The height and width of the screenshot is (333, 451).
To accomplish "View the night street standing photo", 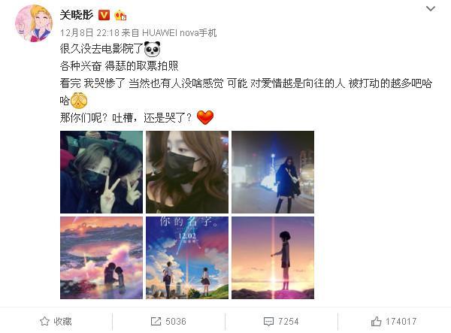I will click(x=273, y=172).
